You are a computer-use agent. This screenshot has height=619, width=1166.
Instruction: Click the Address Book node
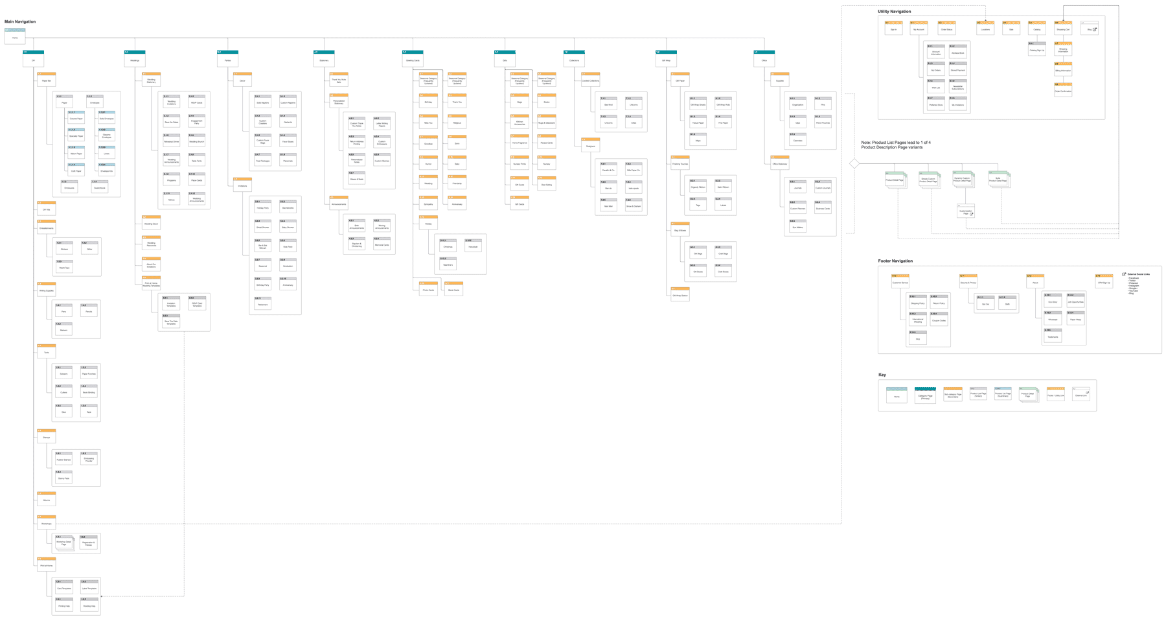957,52
